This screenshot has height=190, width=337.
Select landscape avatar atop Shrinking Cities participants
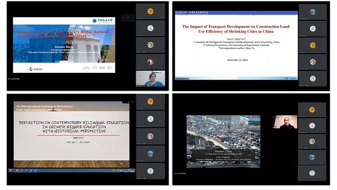[x=312, y=12]
